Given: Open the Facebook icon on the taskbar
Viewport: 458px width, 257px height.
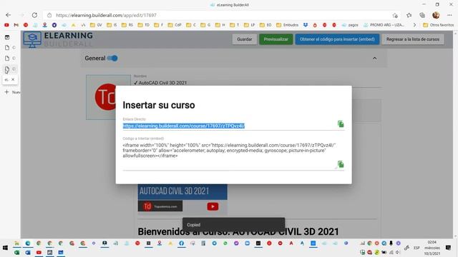Looking at the screenshot, I should [181, 243].
